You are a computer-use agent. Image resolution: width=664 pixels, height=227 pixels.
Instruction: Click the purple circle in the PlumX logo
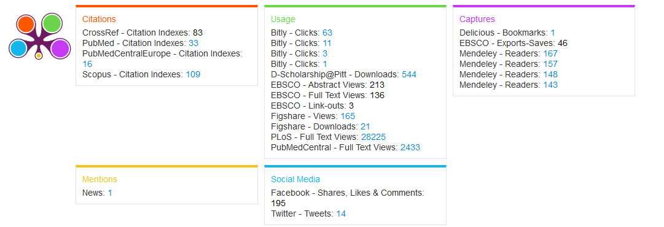click(x=60, y=48)
